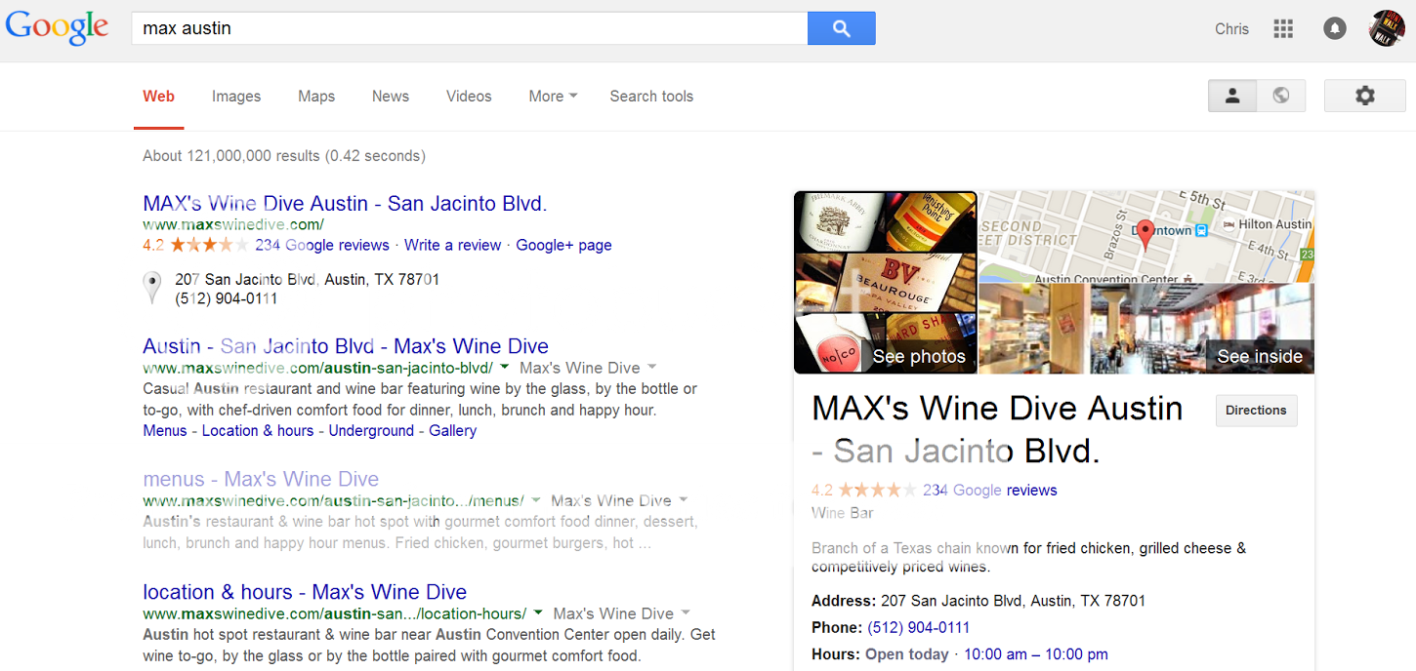Click the Google logo

57,27
